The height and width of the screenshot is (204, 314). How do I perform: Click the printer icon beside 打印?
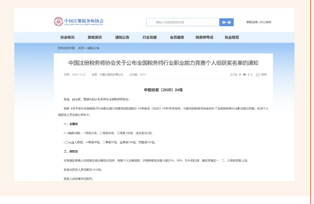[x=258, y=75]
